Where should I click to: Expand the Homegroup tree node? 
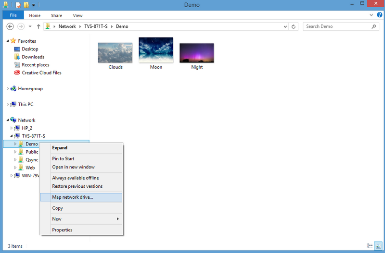[8, 88]
